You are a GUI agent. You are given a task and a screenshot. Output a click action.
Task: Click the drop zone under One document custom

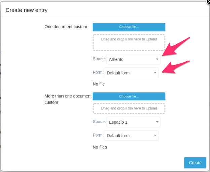coord(129,42)
